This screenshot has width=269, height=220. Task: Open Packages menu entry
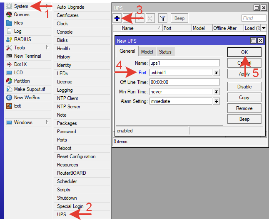[82, 123]
